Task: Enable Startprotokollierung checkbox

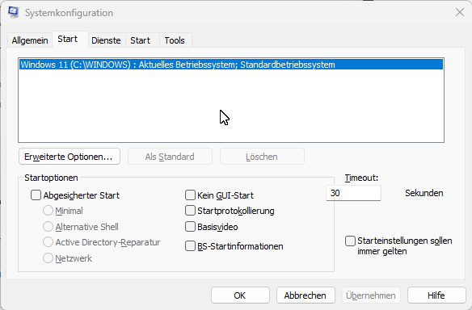Action: click(190, 211)
